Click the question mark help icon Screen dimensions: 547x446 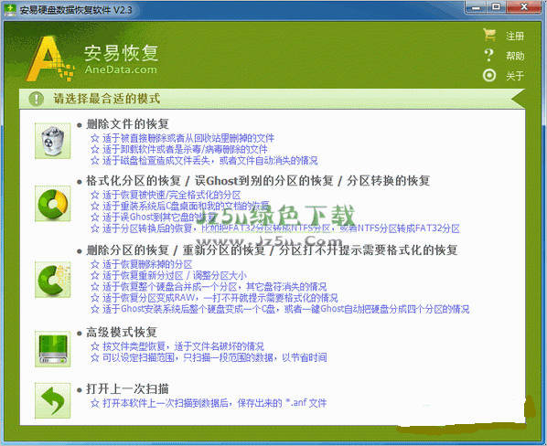tap(489, 55)
